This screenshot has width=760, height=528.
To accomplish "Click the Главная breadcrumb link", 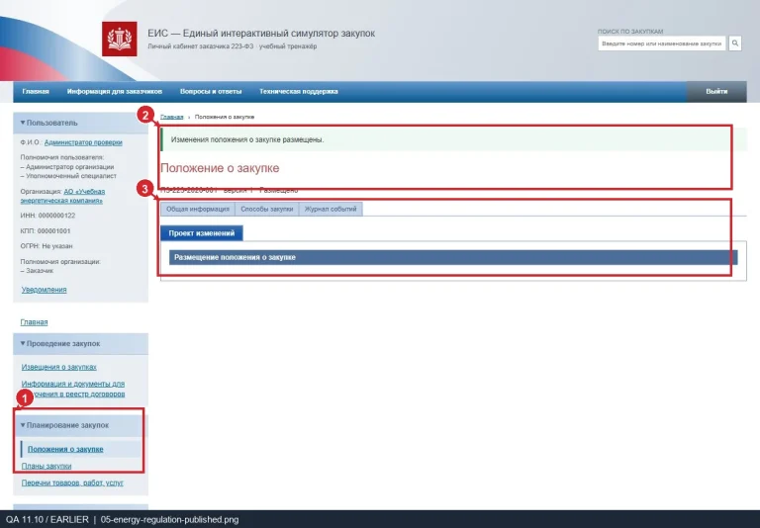I will click(172, 117).
